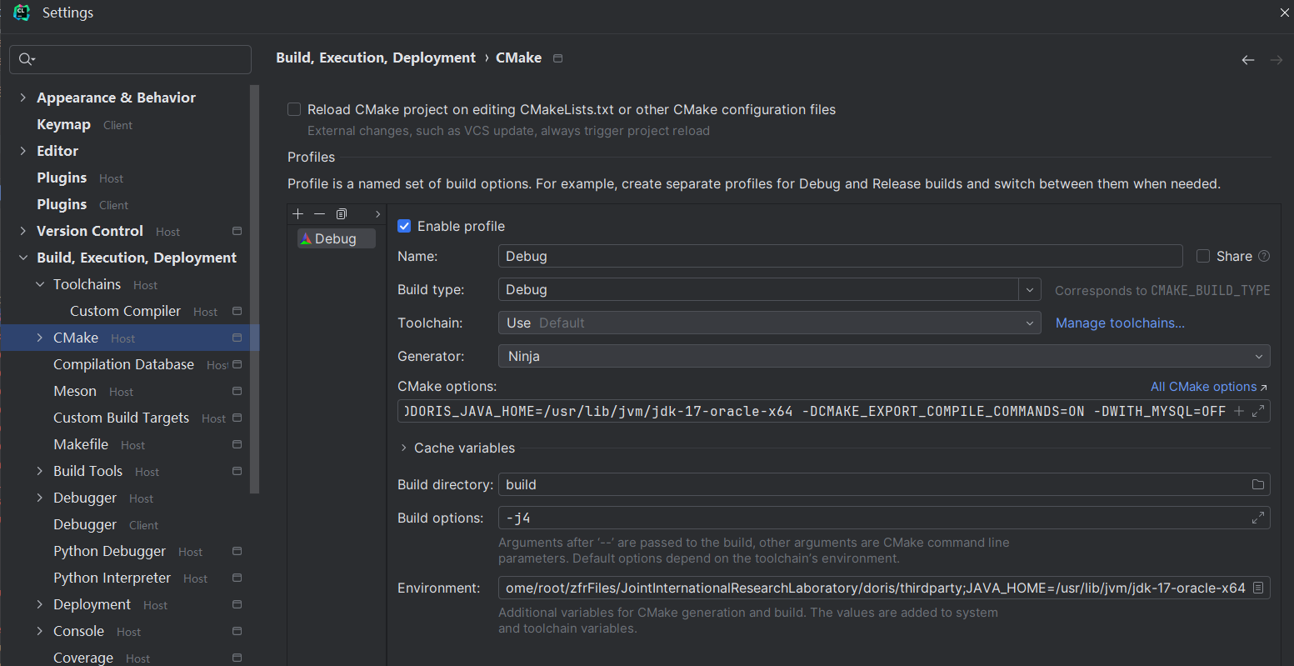Click the host marker icon on Meson row

coord(237,391)
